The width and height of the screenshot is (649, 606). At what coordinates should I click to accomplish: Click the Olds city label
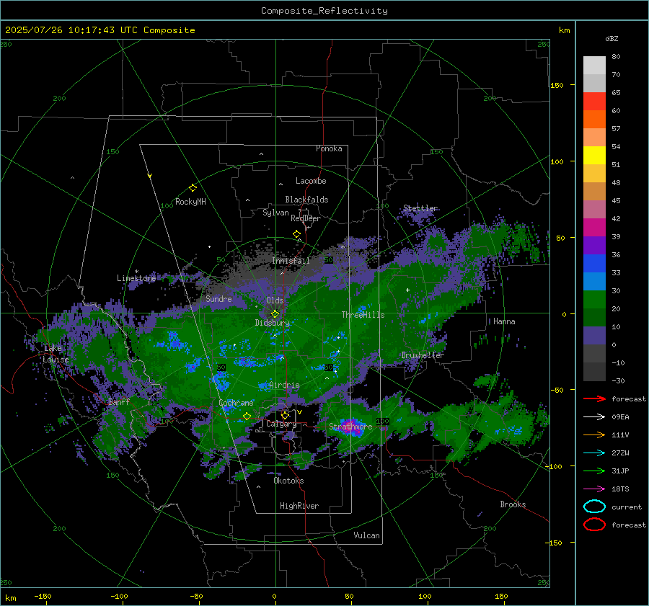[x=275, y=300]
